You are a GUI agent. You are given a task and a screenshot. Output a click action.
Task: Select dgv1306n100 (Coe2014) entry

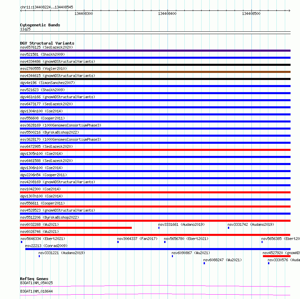[41, 168]
